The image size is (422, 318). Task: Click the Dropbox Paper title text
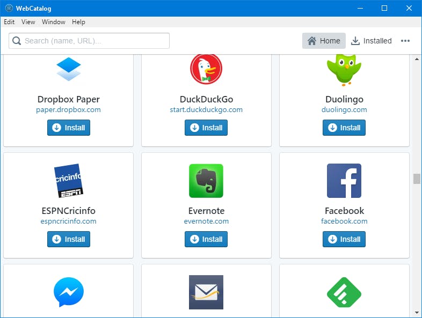coord(68,99)
